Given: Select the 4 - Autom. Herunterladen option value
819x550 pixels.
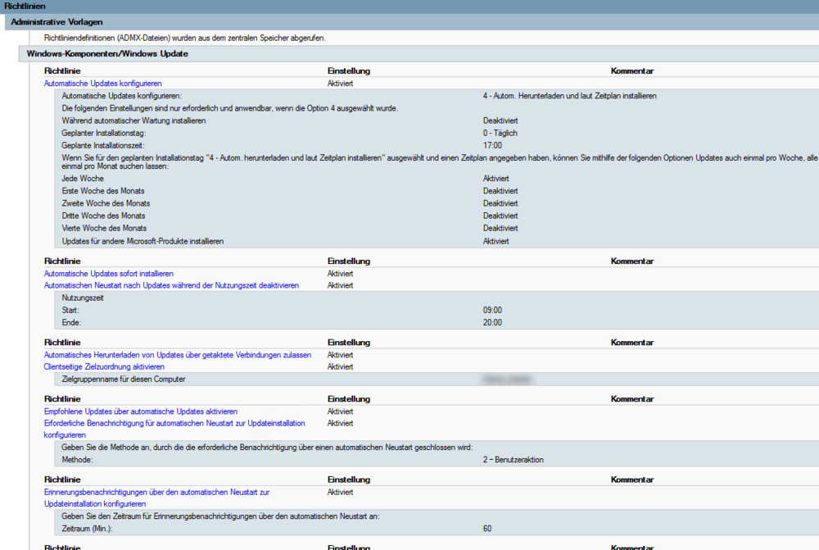Looking at the screenshot, I should pos(569,96).
